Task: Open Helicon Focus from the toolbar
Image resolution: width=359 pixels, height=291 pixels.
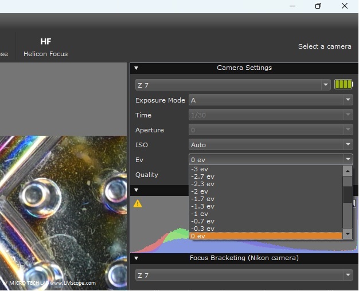Action: 45,47
